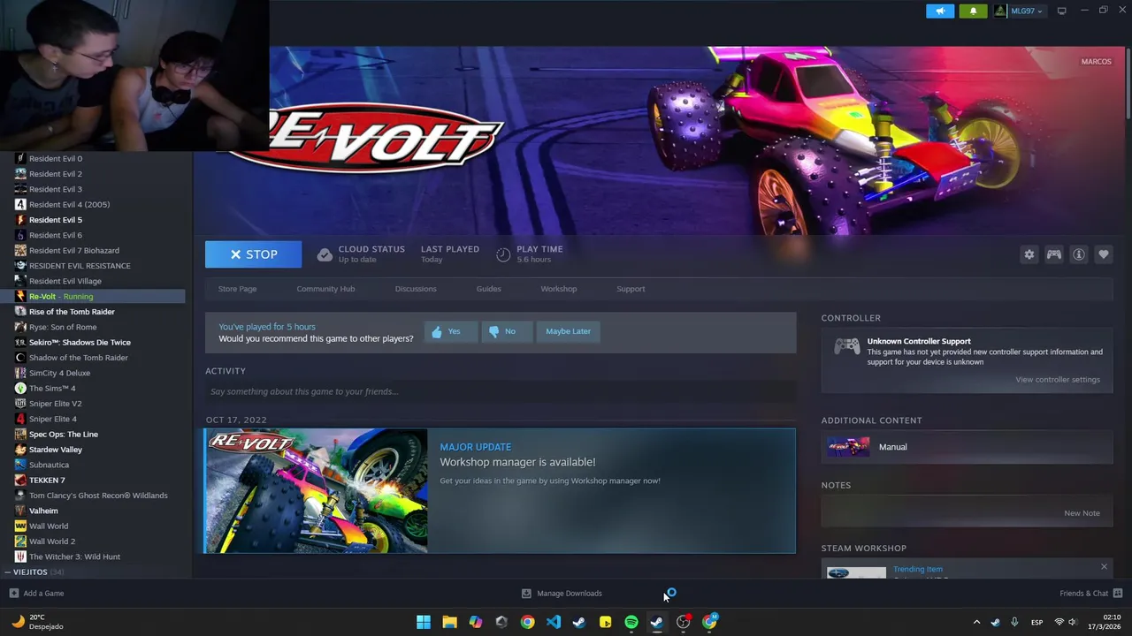1132x636 pixels.
Task: Open controller layout icon
Action: click(1053, 254)
